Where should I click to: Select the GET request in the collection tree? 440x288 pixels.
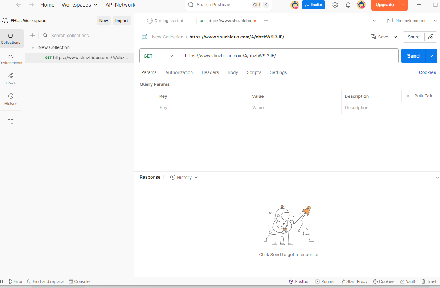[x=80, y=58]
